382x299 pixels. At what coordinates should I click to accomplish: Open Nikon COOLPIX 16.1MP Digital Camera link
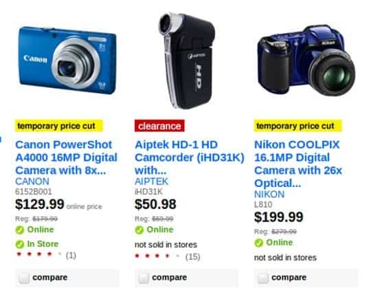click(x=298, y=164)
